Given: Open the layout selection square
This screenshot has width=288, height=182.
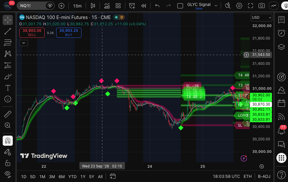Looking at the screenshot, I should tap(180, 6).
